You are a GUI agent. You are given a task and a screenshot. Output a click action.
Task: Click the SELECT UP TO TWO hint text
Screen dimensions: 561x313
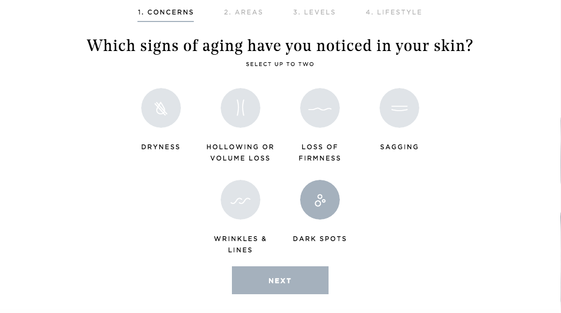click(280, 64)
